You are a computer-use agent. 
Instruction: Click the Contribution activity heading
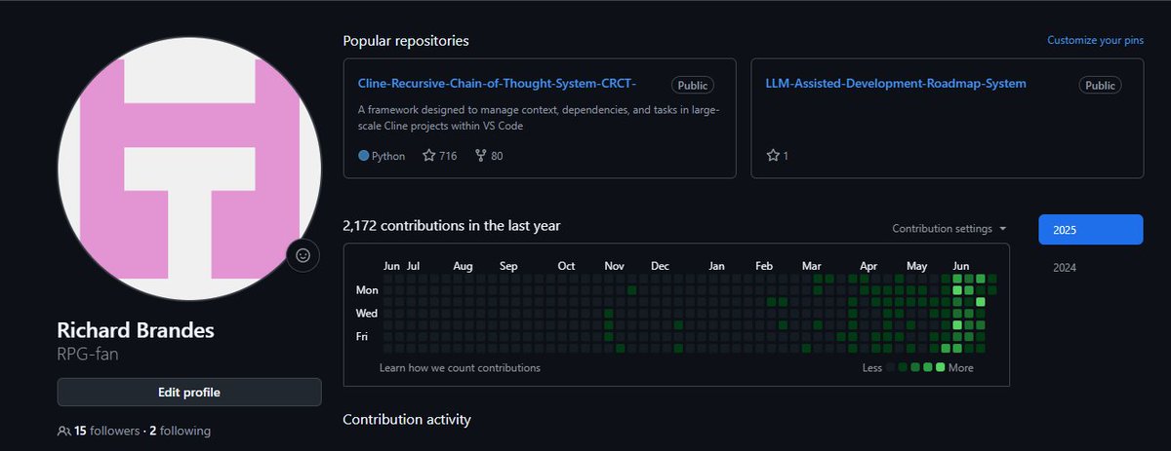tap(407, 419)
